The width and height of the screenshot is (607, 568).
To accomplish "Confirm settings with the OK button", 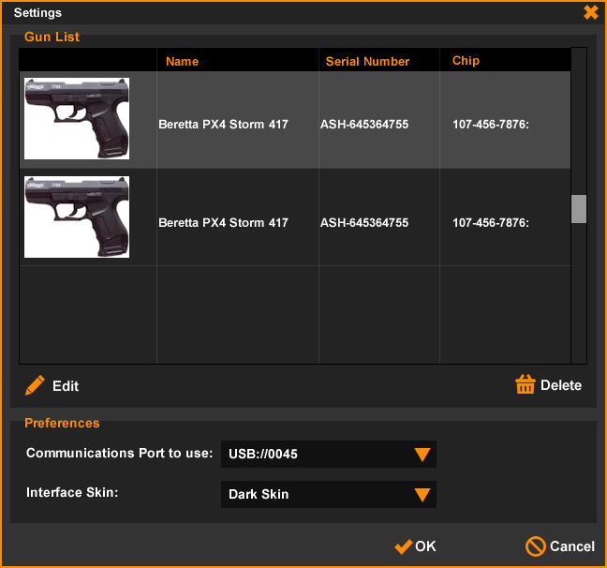I will coord(415,546).
